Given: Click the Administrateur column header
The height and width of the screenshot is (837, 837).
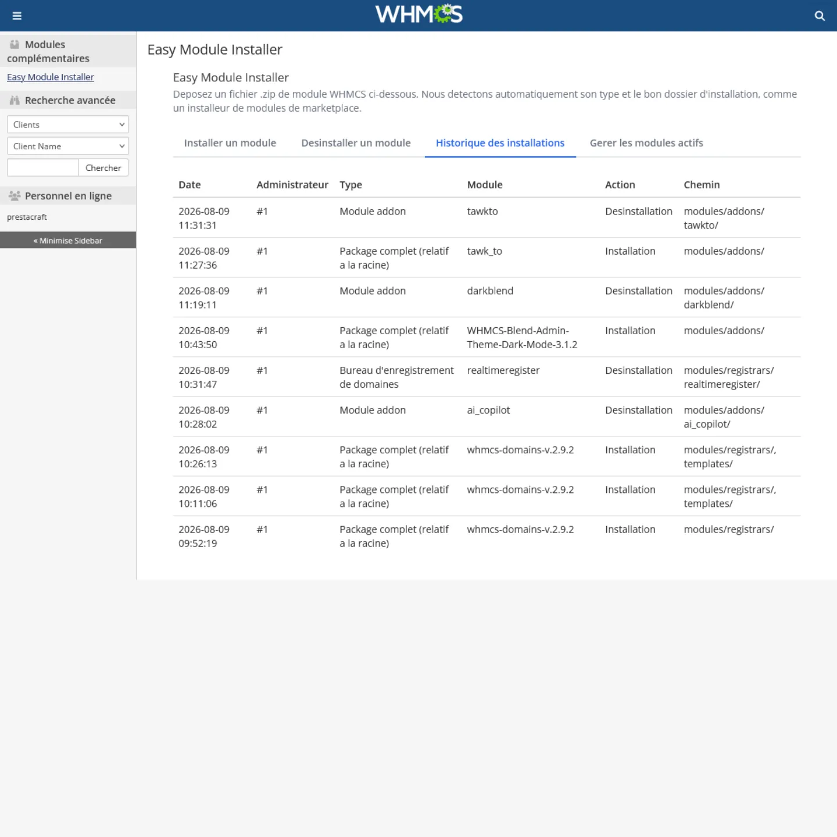Looking at the screenshot, I should pos(292,185).
